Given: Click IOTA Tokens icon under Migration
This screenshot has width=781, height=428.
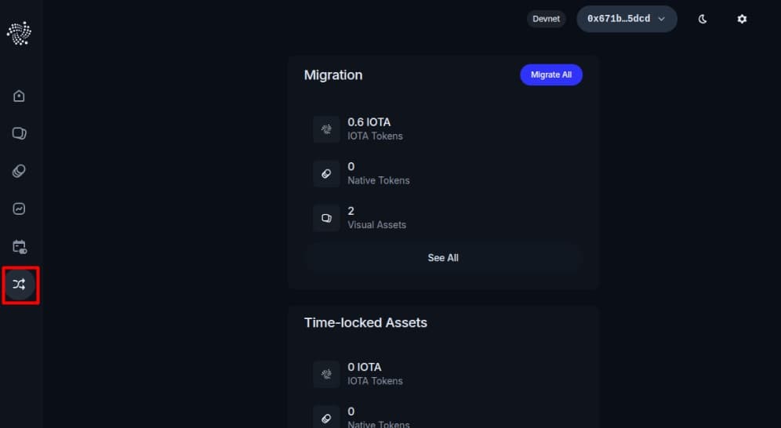Looking at the screenshot, I should point(326,129).
